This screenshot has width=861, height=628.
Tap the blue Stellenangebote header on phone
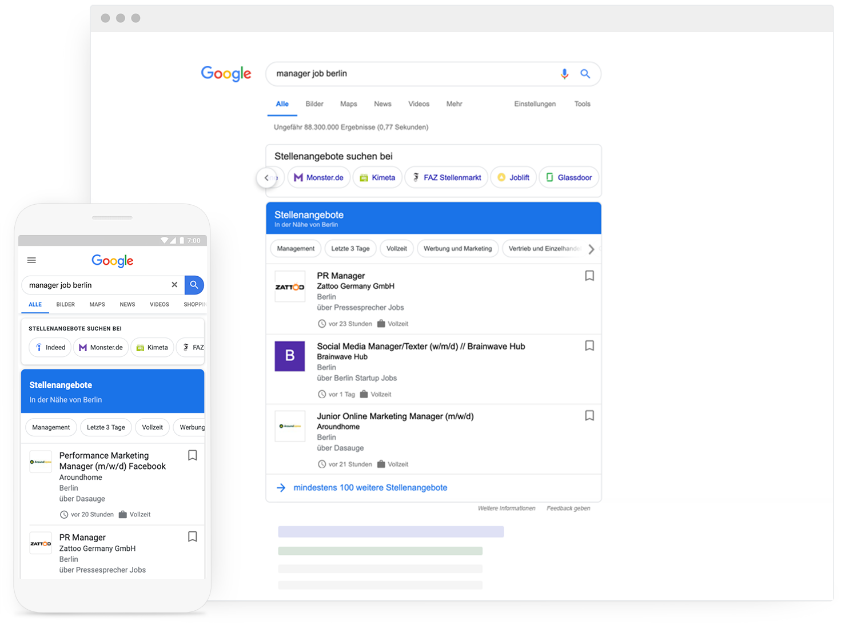pyautogui.click(x=113, y=391)
